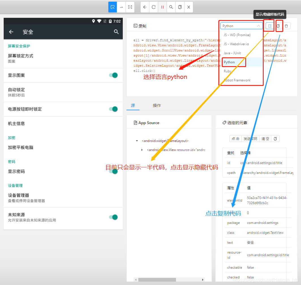Expand the android.view.View tree node

tap(142, 150)
